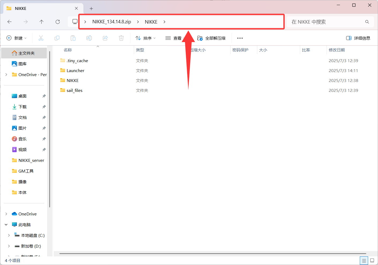Go up one folder level
Viewport: 378px width, 265px height.
(x=41, y=22)
